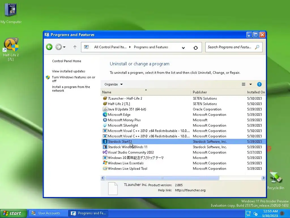Click All Control Panel Items breadcrumb
290x218 pixels.
[x=110, y=47]
